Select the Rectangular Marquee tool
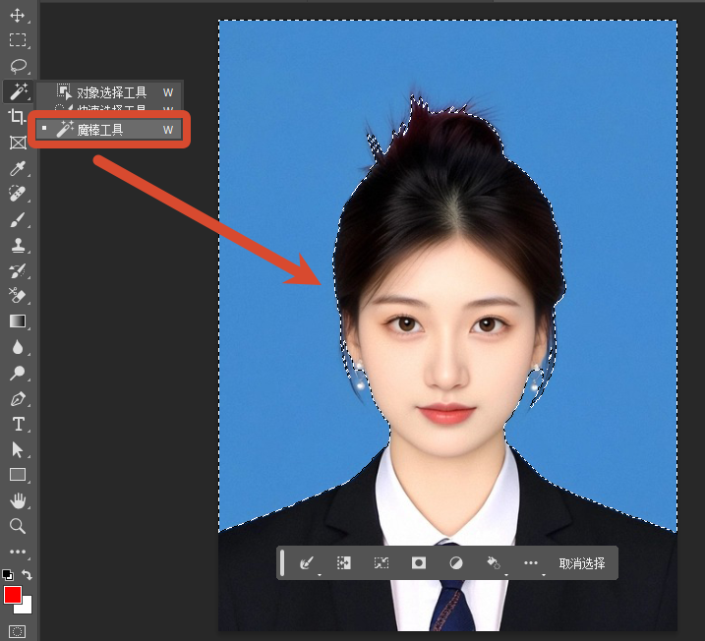The image size is (705, 641). pyautogui.click(x=18, y=40)
